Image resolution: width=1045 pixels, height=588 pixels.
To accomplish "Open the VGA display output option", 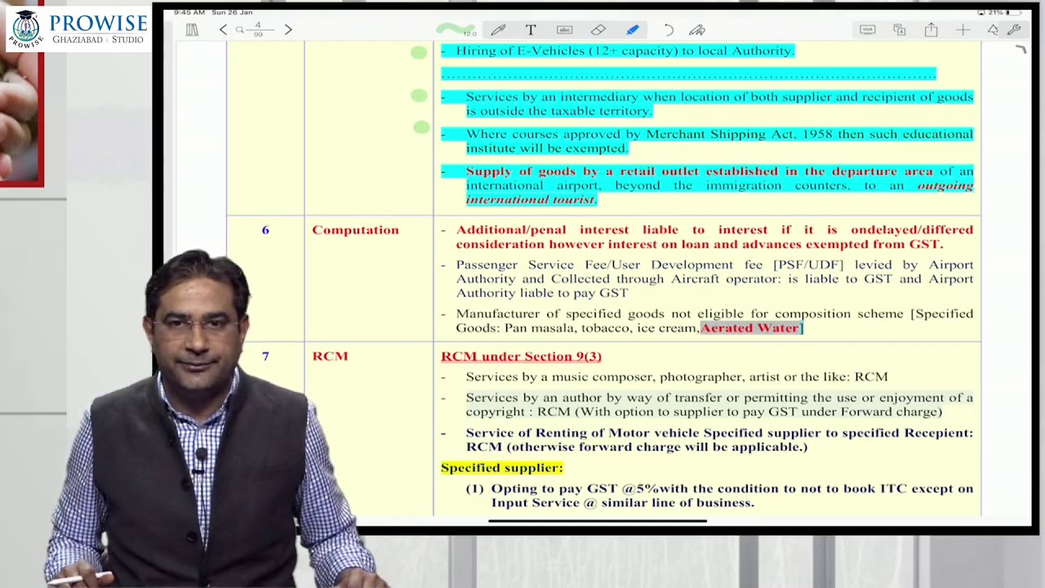I will point(868,29).
